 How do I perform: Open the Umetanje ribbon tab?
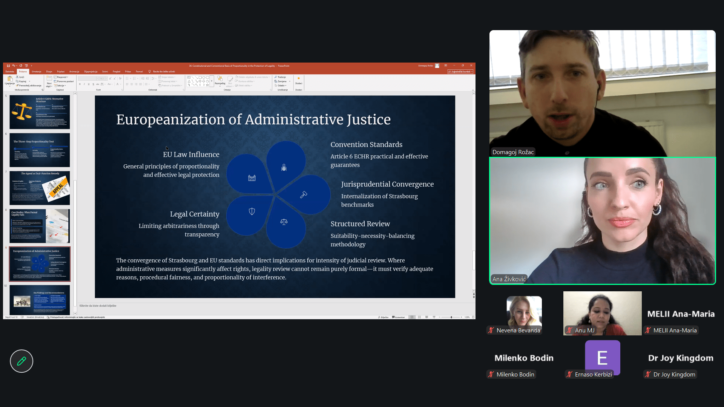tap(37, 72)
